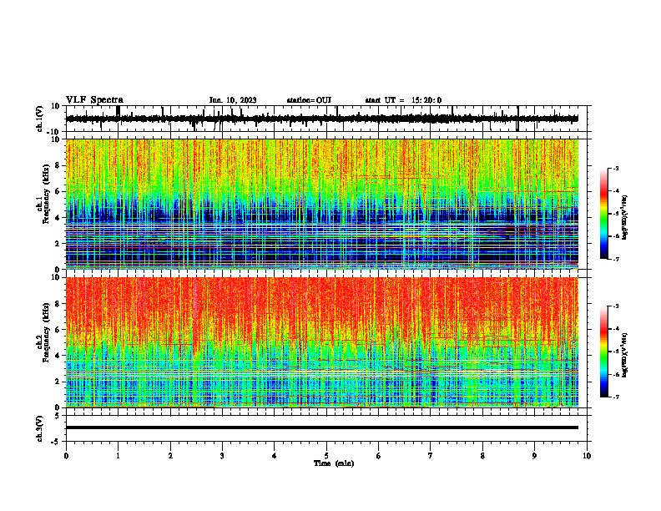The image size is (661, 511).
Task: Click the "3" minute tick label
Action: point(222,456)
